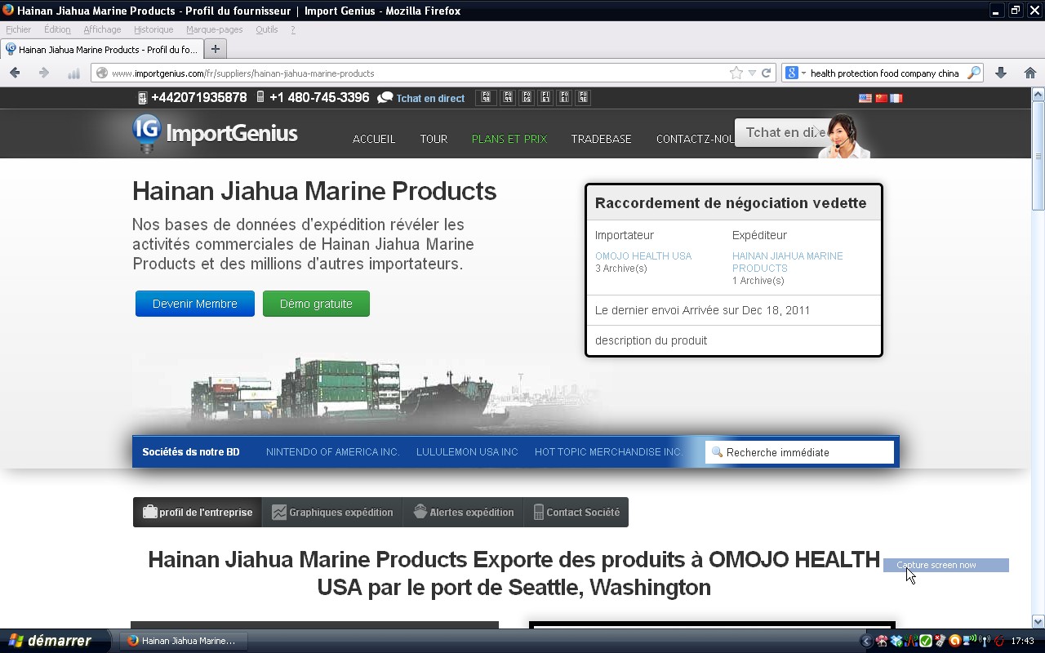Open the ? help menu
This screenshot has width=1045, height=653.
(292, 29)
